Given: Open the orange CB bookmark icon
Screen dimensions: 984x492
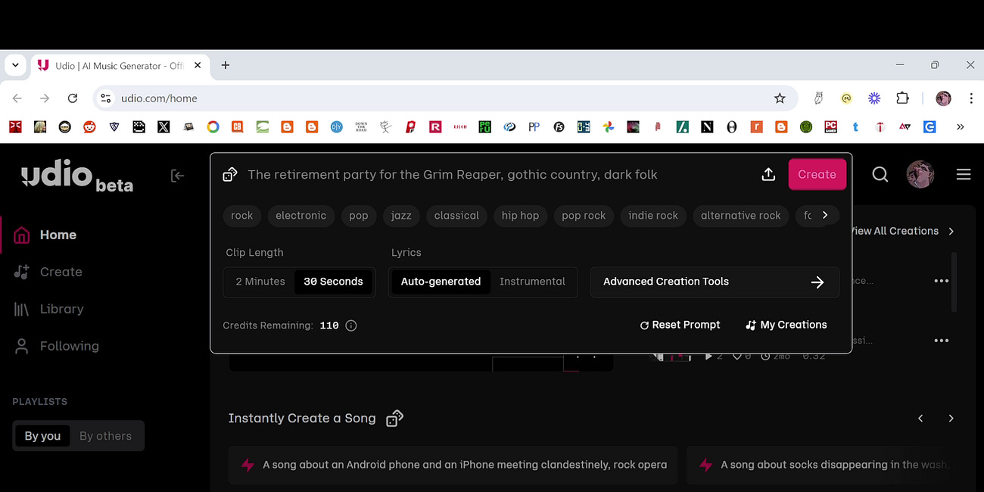Looking at the screenshot, I should 237,127.
